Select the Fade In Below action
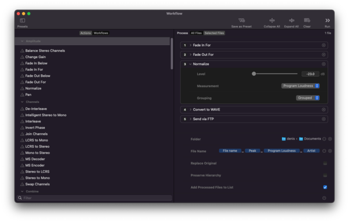 (36, 63)
